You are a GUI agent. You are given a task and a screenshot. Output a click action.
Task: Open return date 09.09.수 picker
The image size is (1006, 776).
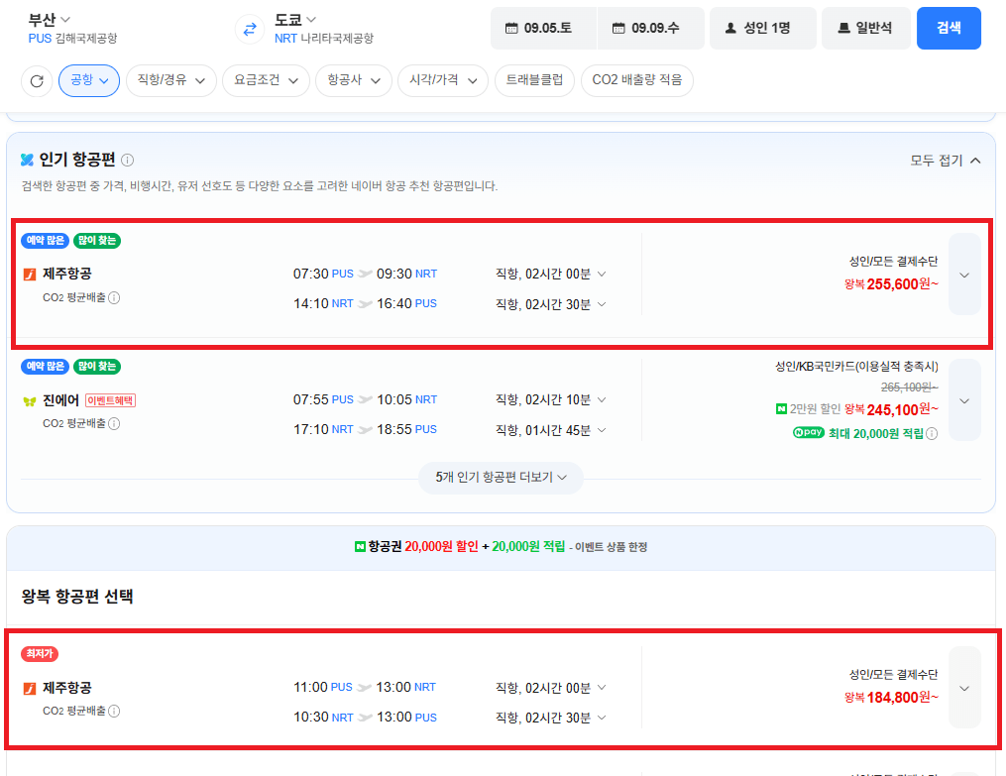tap(650, 28)
